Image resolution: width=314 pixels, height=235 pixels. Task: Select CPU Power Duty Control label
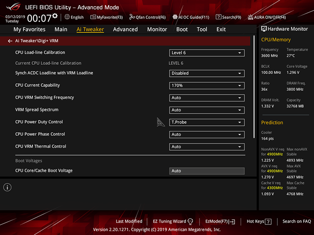point(39,122)
